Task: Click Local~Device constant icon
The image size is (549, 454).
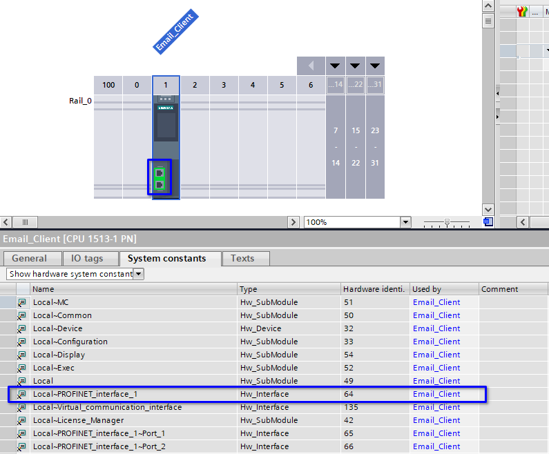Action: 22,329
